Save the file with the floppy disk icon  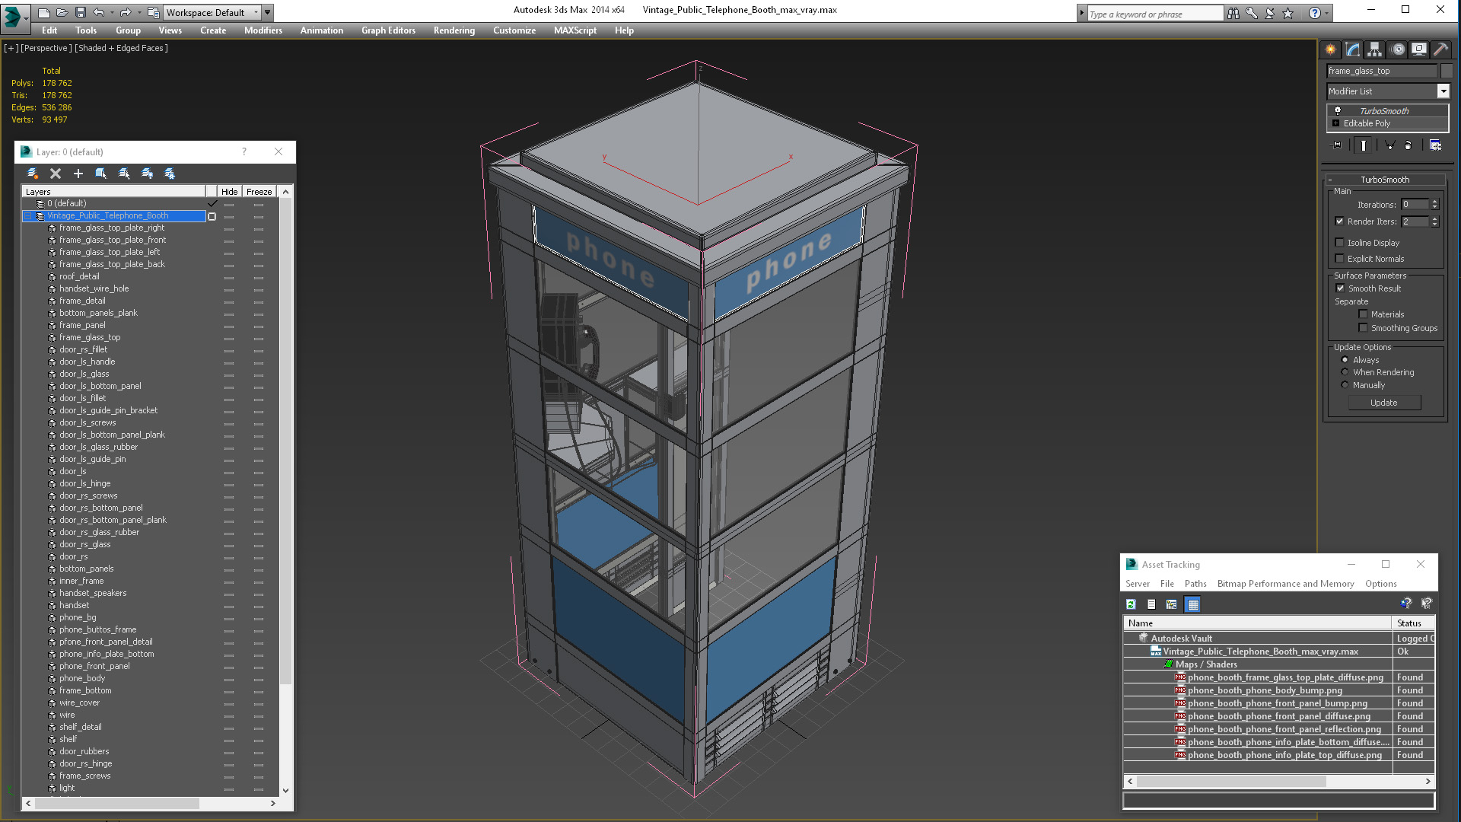pos(80,12)
